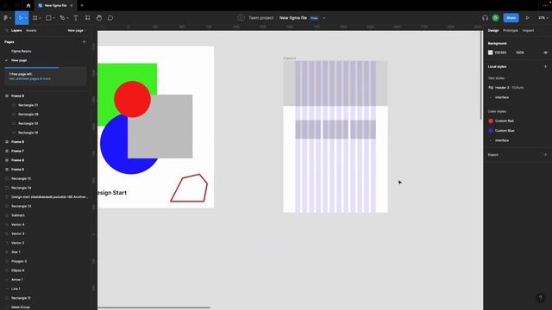Switch to the Assets tab
The height and width of the screenshot is (310, 552).
point(31,31)
